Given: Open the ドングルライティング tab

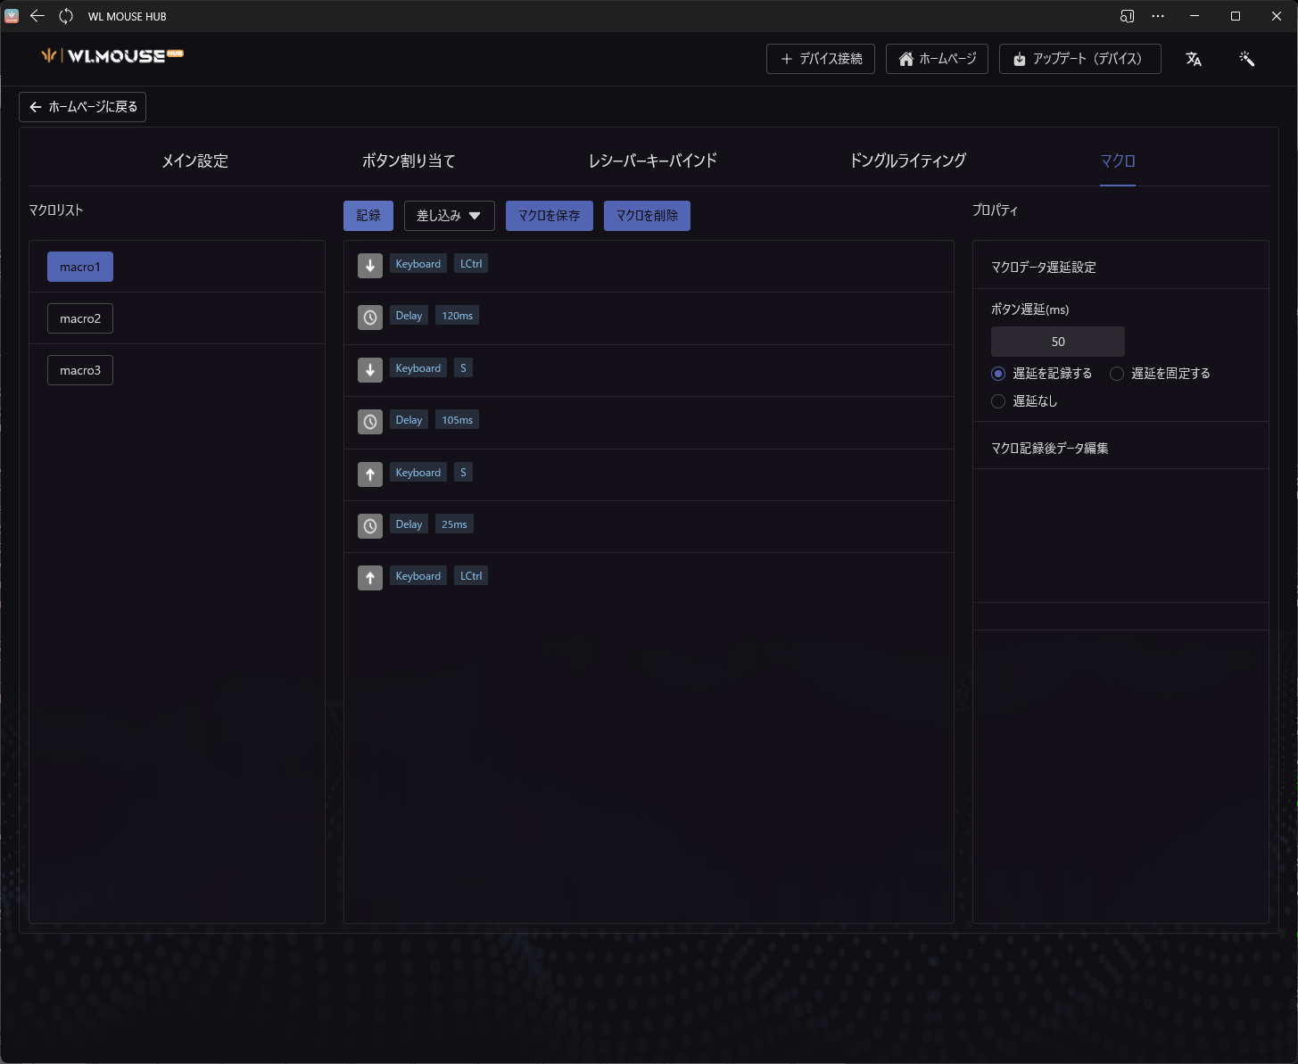Looking at the screenshot, I should click(908, 161).
